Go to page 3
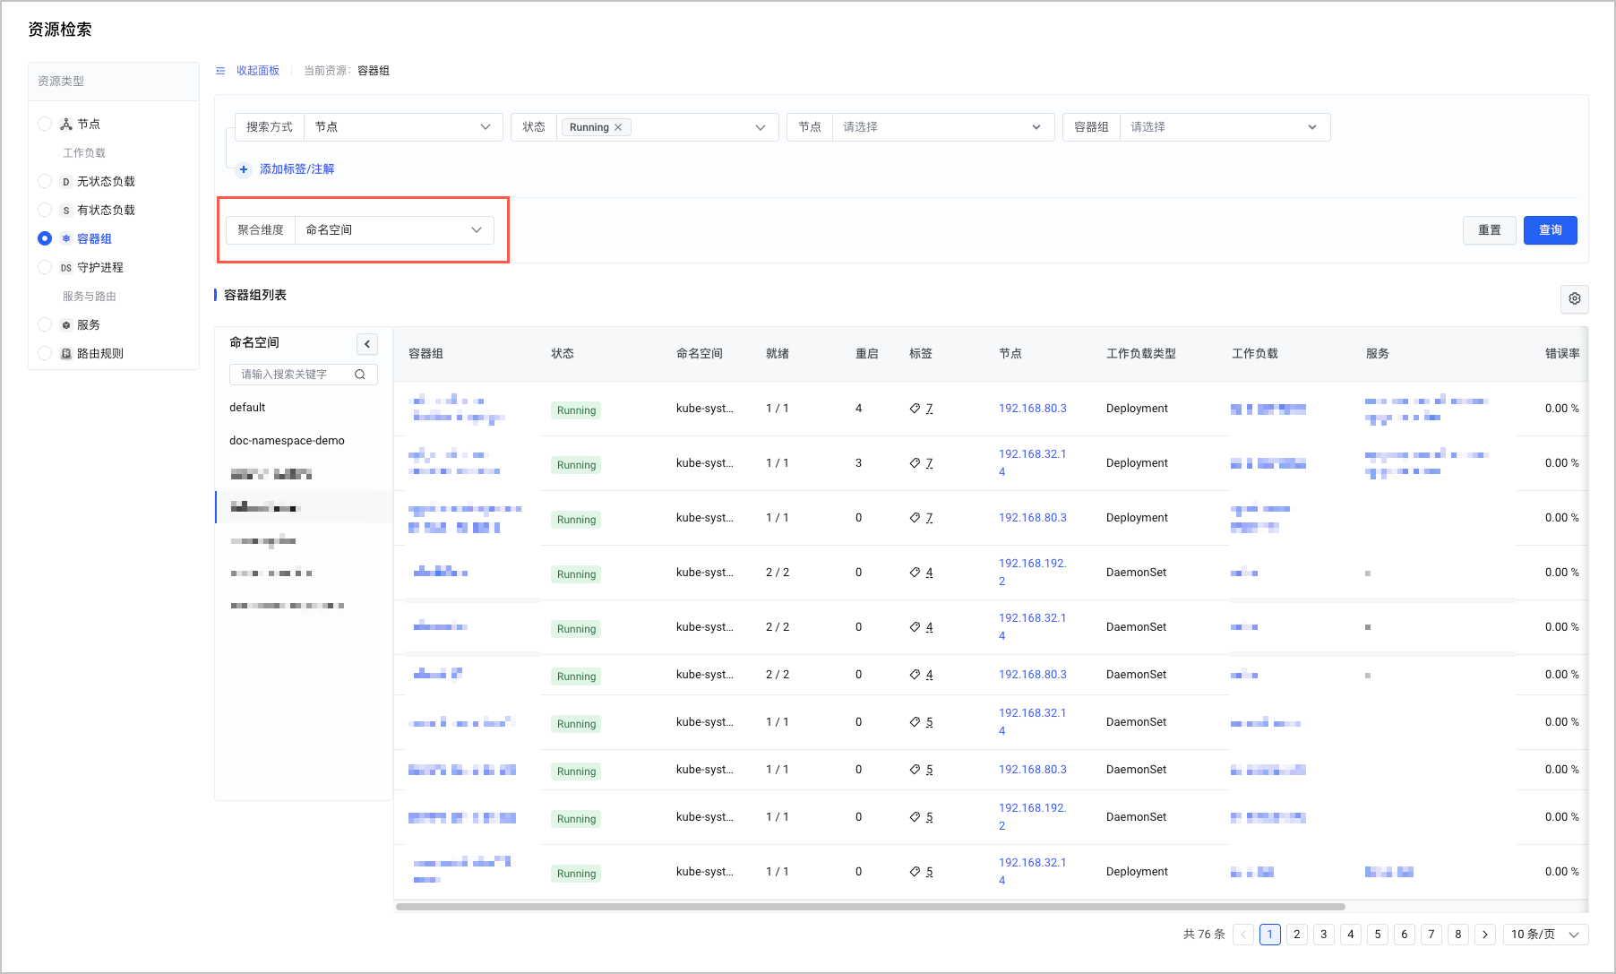The width and height of the screenshot is (1616, 974). pos(1324,935)
